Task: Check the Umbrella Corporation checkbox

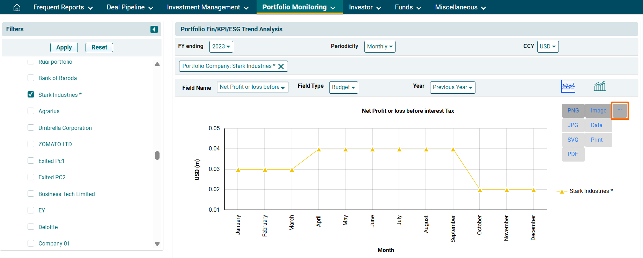Action: tap(31, 128)
